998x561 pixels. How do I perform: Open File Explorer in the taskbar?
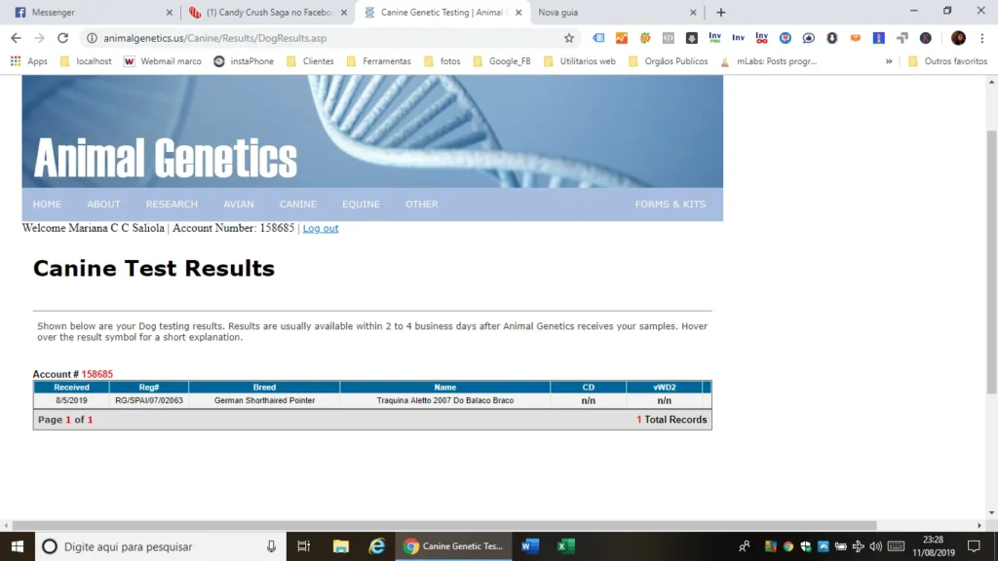pyautogui.click(x=340, y=546)
